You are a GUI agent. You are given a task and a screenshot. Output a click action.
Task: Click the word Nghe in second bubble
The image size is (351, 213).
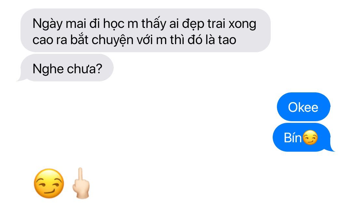tap(48, 69)
